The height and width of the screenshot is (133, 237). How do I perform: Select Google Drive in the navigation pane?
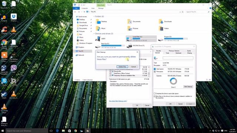click(82, 25)
